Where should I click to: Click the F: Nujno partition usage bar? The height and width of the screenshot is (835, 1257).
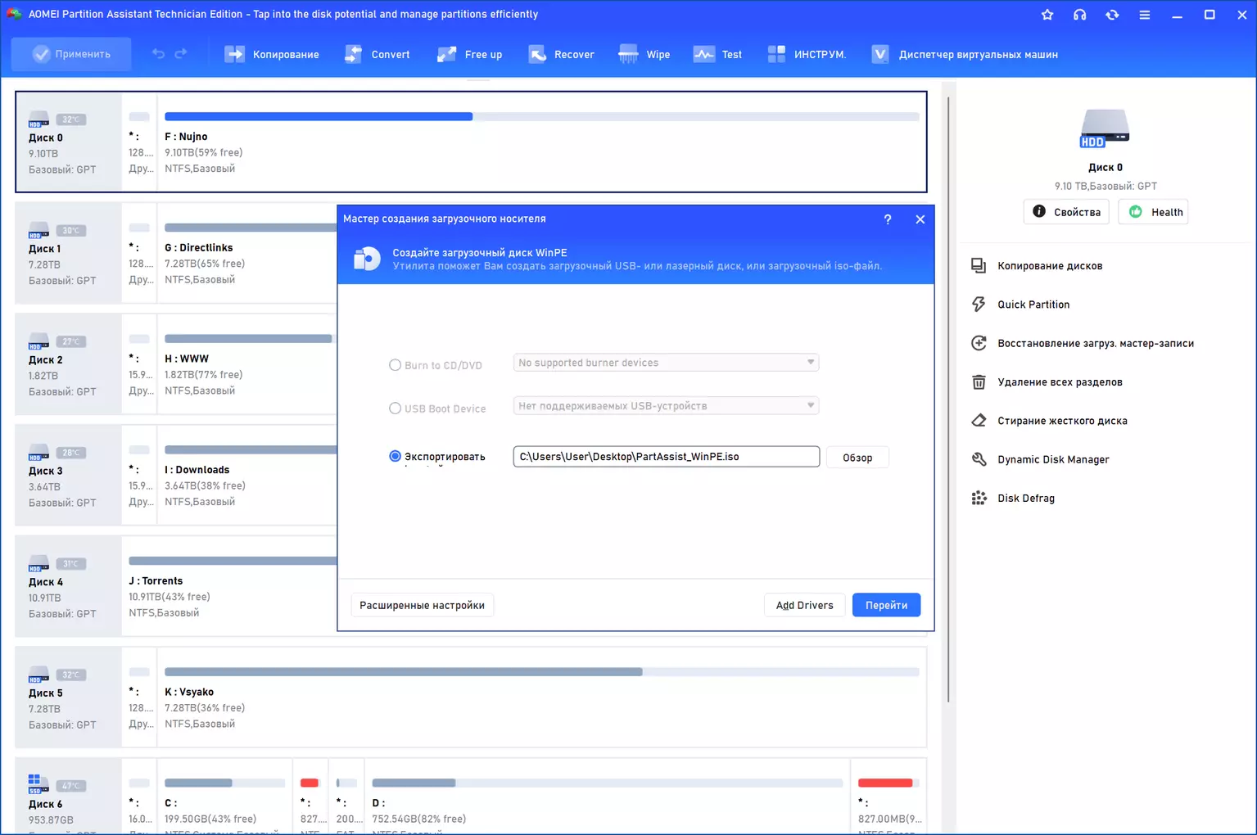(541, 116)
